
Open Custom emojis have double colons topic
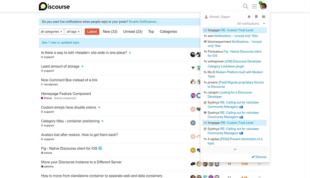click(69, 107)
